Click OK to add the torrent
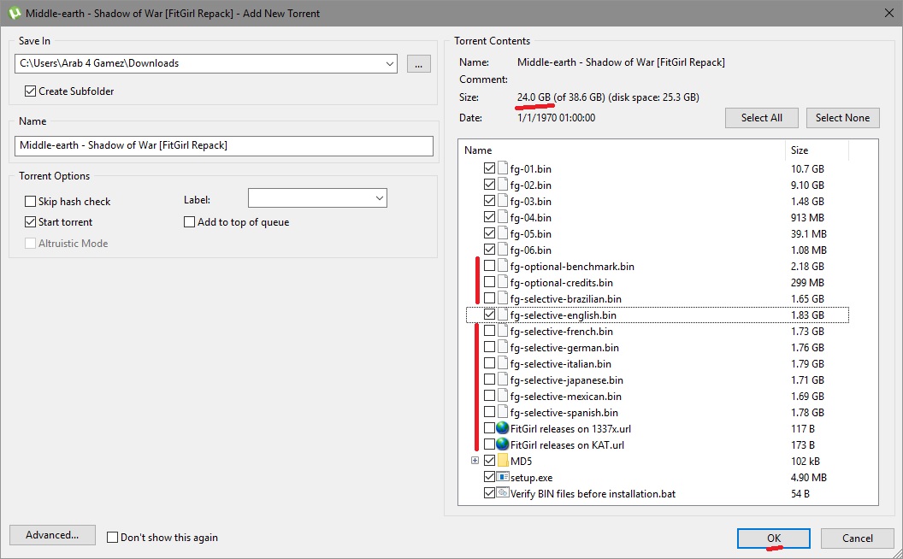This screenshot has width=903, height=559. click(773, 538)
